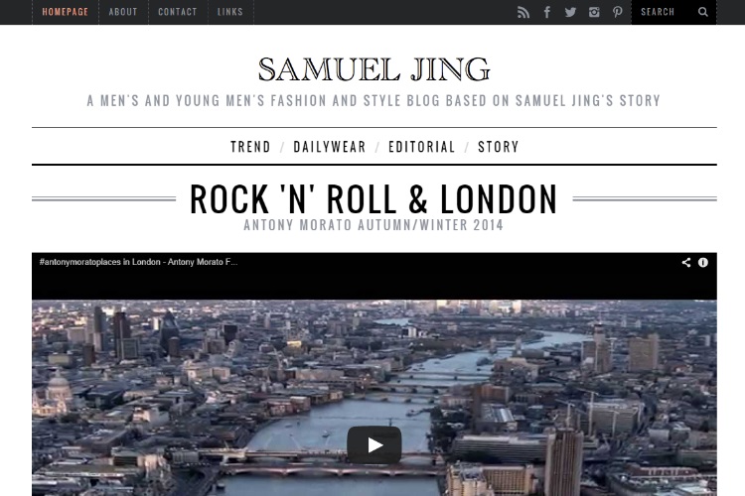Select the Trend category
This screenshot has height=496, width=745.
point(250,147)
